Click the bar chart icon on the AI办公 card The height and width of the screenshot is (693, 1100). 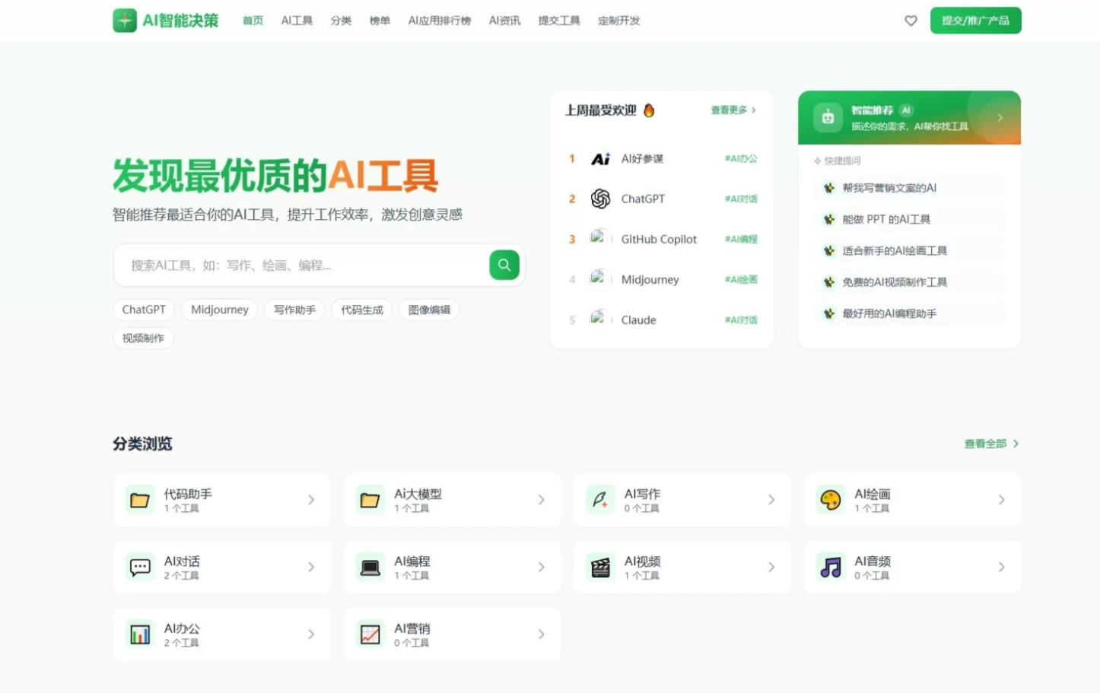pos(140,634)
